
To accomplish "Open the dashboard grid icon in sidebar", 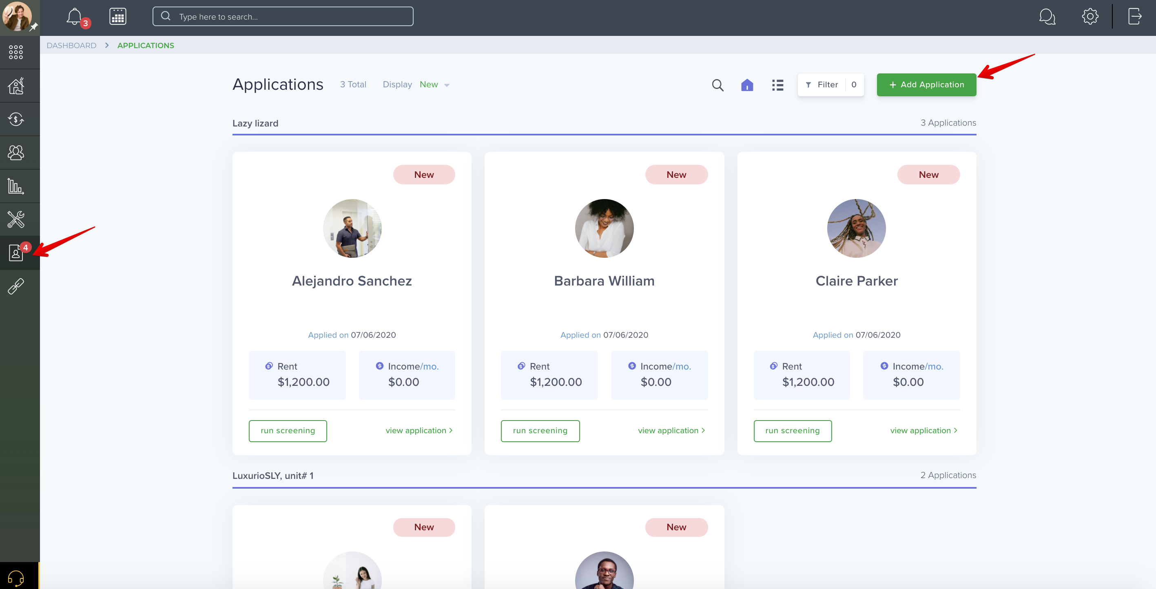I will pos(16,53).
